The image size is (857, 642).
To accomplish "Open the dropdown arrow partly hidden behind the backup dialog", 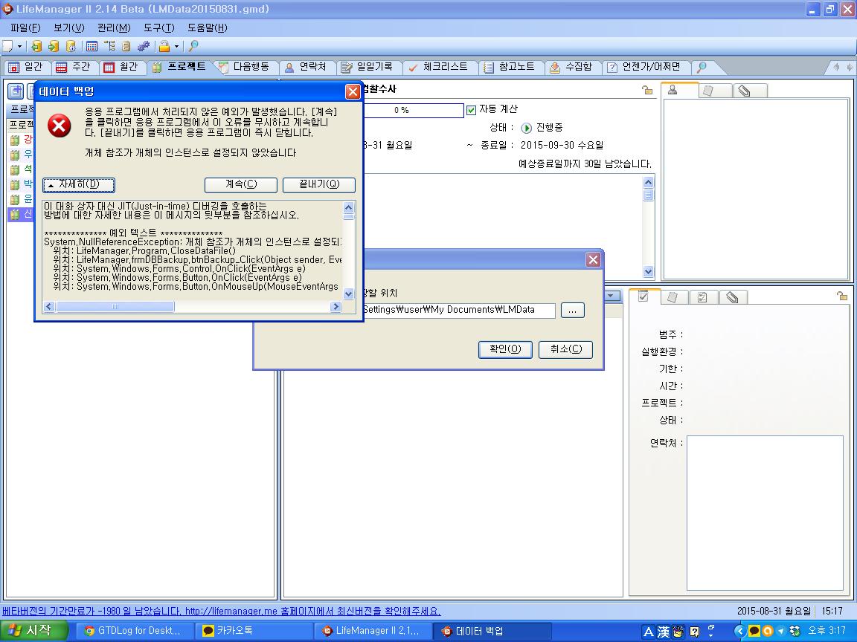I will (x=613, y=296).
